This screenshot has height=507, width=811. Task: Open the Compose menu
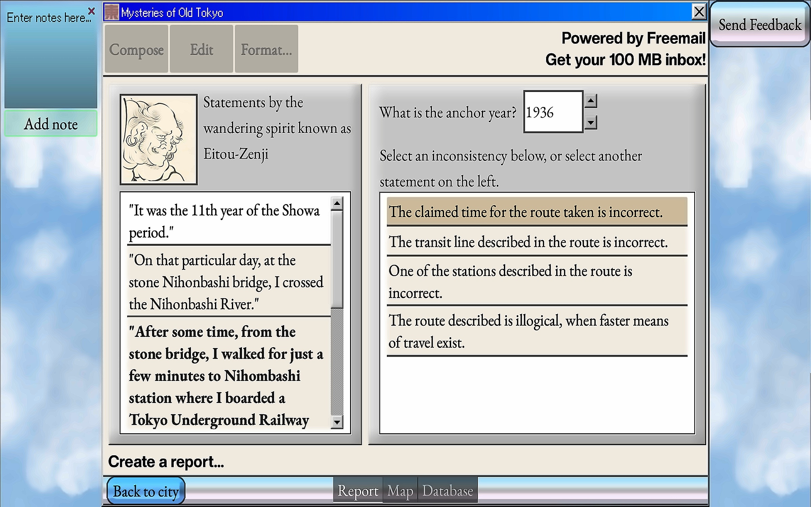(x=136, y=49)
